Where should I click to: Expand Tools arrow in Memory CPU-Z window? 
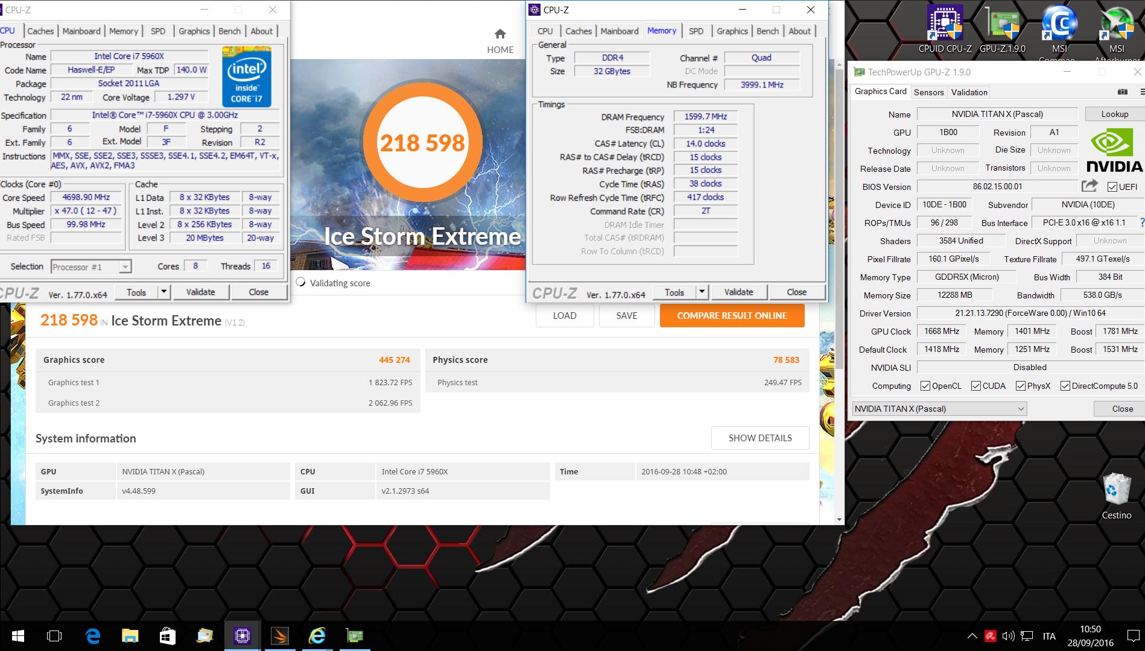pyautogui.click(x=702, y=292)
